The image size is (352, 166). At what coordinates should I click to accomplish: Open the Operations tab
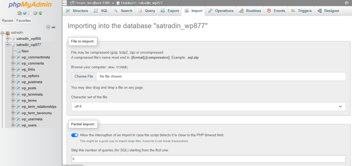[x=220, y=11]
